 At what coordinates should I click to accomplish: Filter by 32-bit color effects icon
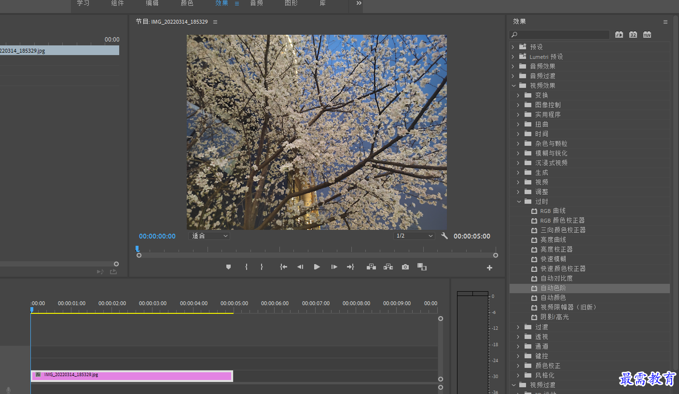pyautogui.click(x=633, y=35)
